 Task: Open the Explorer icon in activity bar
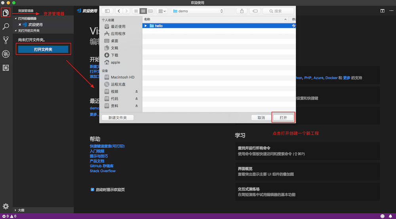coord(6,13)
